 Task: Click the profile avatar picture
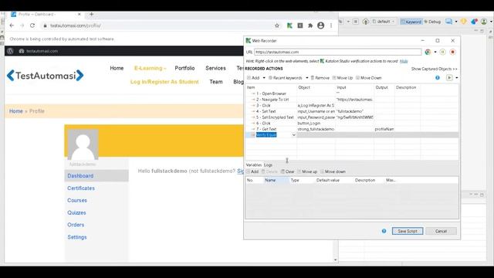point(83,144)
